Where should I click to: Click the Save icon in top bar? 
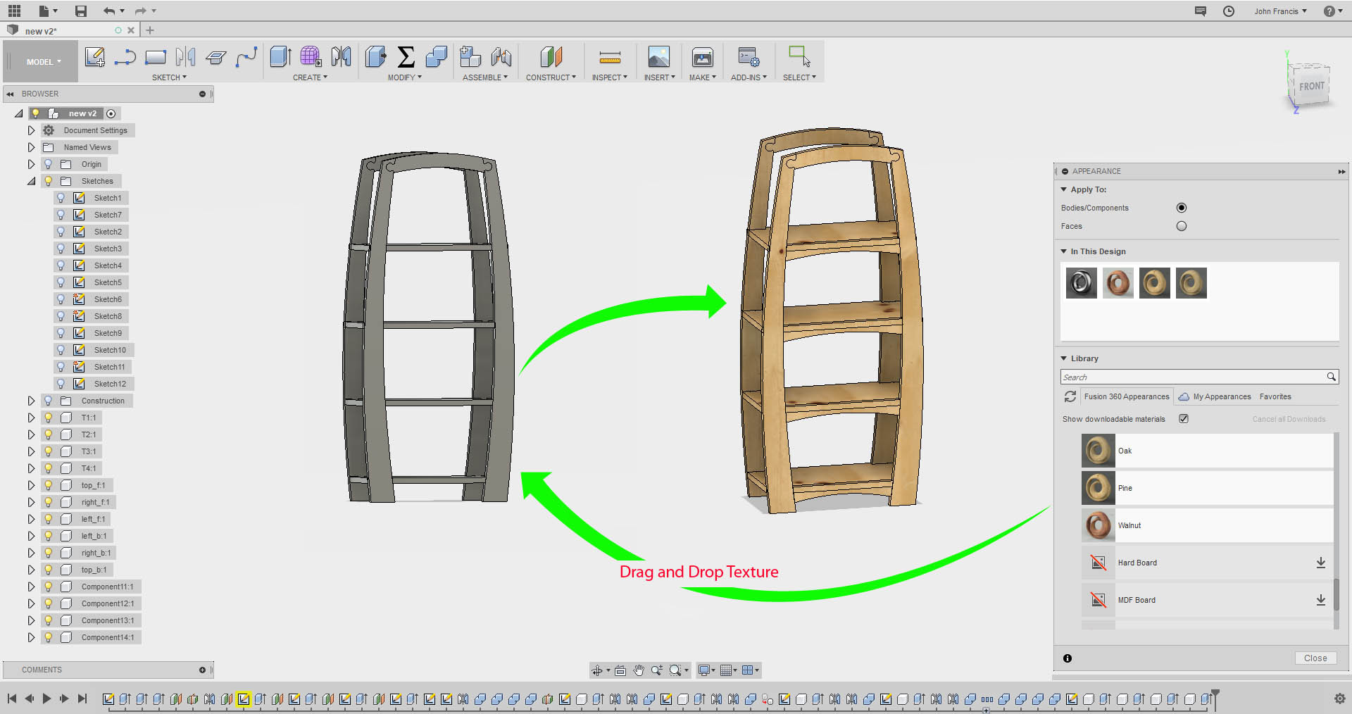[x=81, y=11]
